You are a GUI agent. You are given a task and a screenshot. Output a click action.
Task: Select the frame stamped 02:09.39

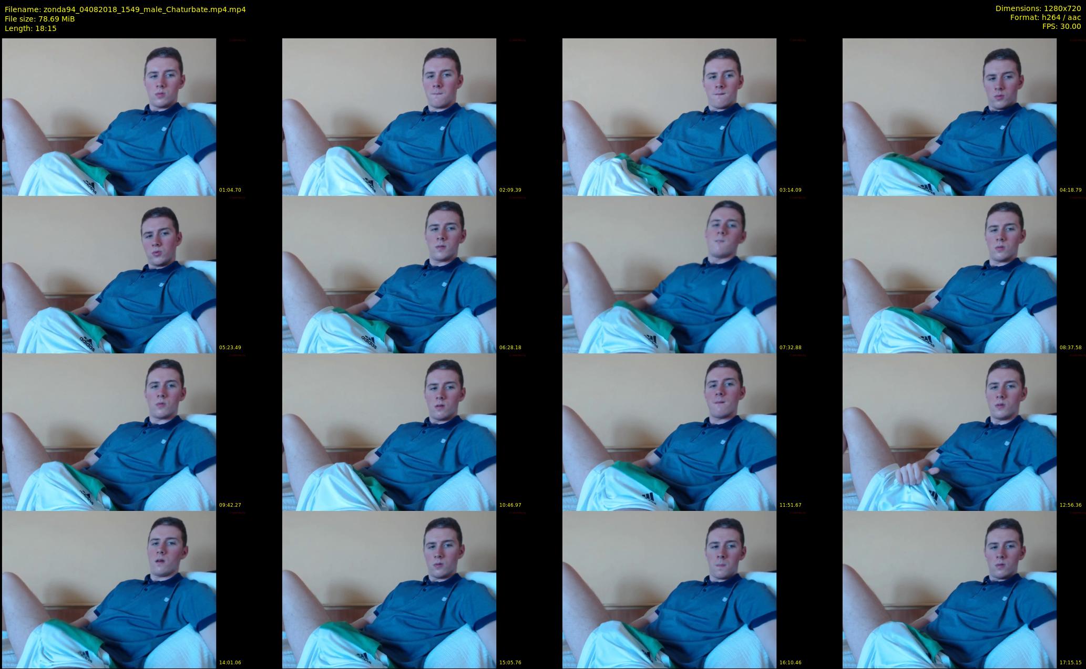pyautogui.click(x=389, y=117)
